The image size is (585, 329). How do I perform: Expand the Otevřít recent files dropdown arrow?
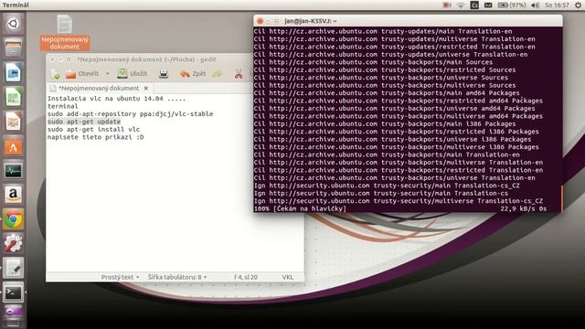coord(108,74)
